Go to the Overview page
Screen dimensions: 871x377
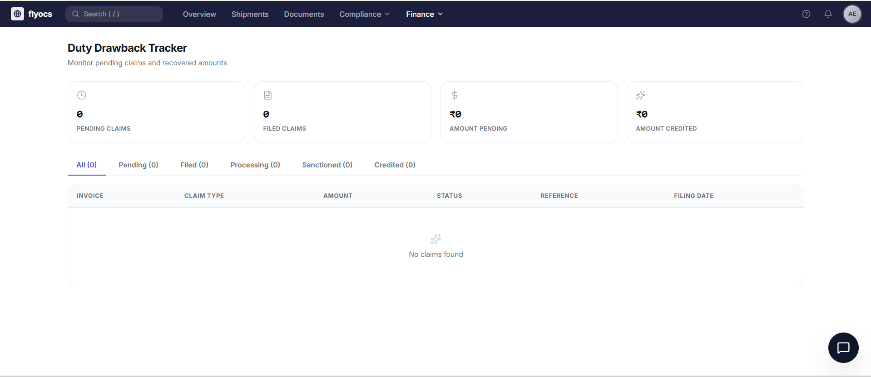[x=199, y=14]
